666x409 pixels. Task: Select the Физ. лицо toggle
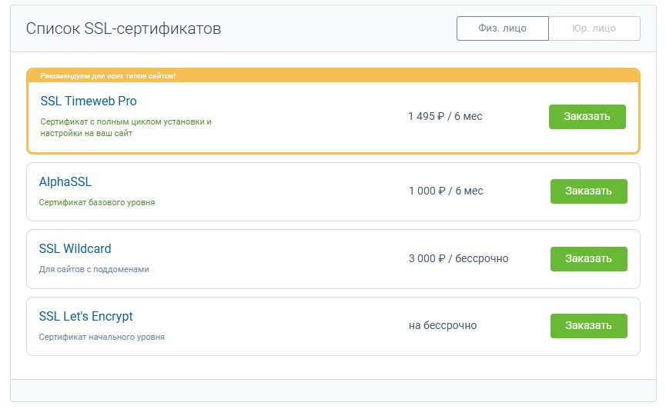coord(503,28)
